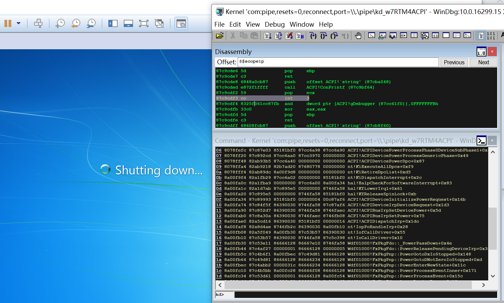Click the Break execution toolbar icon
The image size is (504, 303).
pyautogui.click(x=300, y=35)
